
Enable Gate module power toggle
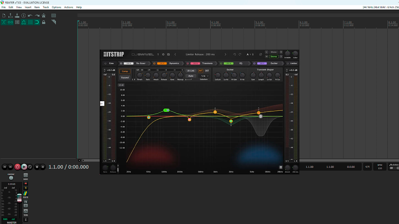(x=105, y=63)
